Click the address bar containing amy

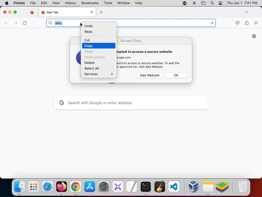131,23
